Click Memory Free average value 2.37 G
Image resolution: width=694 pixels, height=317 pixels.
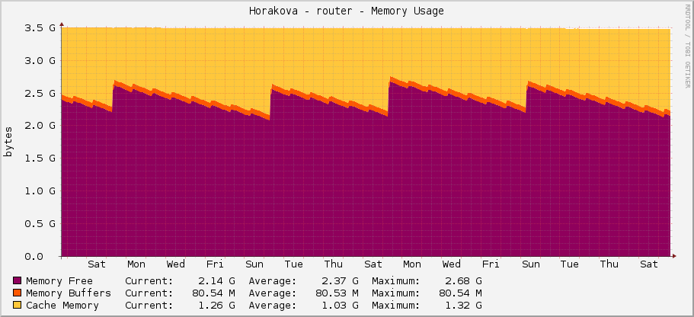(x=341, y=280)
